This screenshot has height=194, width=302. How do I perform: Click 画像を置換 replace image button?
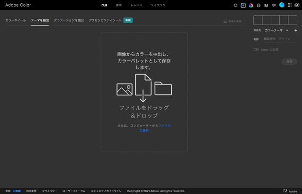[x=233, y=21]
